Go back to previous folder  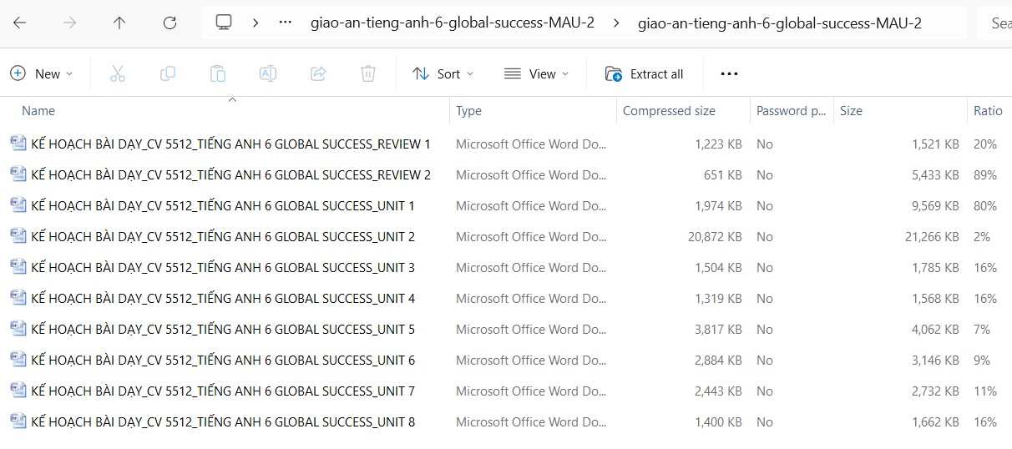tap(19, 23)
